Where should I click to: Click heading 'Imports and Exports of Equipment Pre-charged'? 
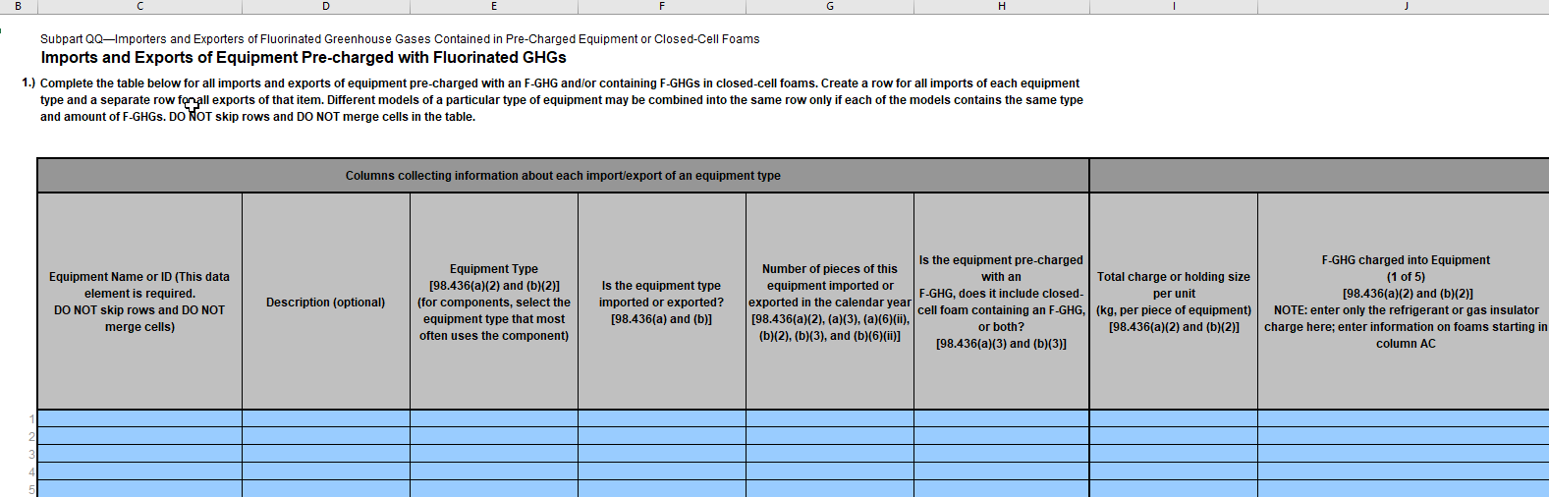point(304,58)
